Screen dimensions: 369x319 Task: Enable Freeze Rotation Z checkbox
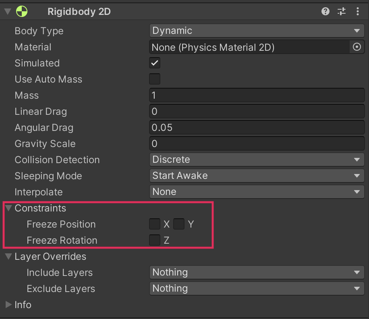click(x=155, y=240)
